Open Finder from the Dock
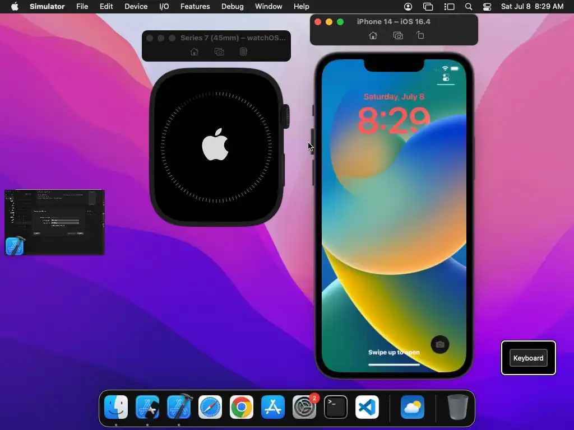574x430 pixels. click(116, 406)
